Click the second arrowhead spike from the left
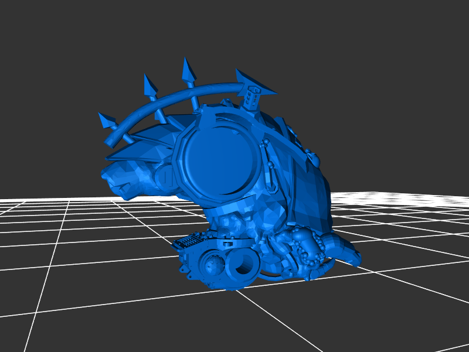Screen dimensions: 469x352 (149, 86)
